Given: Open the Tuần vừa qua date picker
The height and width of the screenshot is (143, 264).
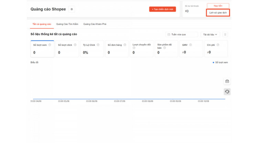Looking at the screenshot, I should pos(181,34).
